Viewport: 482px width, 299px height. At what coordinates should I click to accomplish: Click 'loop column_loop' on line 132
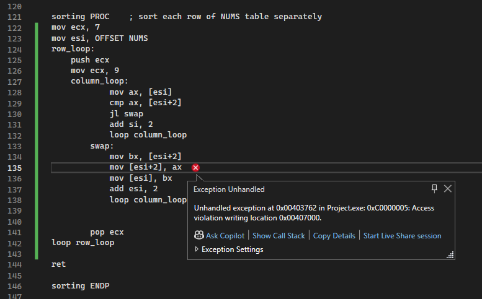148,135
